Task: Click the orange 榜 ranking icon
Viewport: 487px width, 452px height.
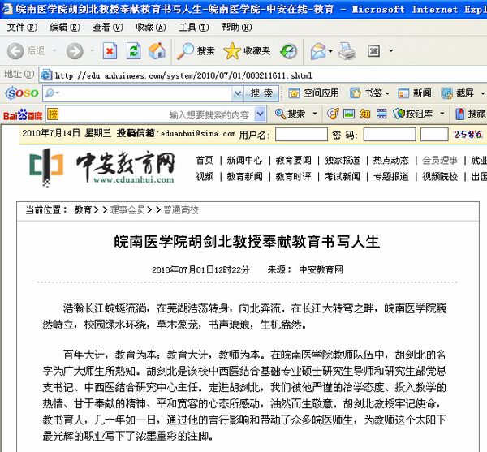Action: (x=53, y=114)
